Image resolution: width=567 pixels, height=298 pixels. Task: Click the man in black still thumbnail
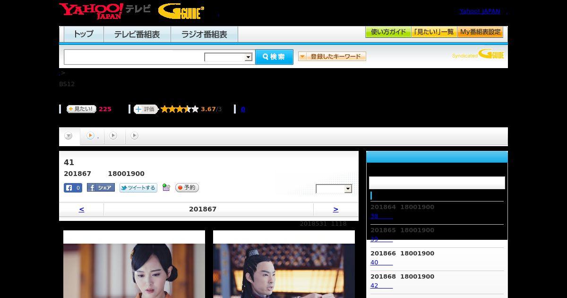pos(284,271)
